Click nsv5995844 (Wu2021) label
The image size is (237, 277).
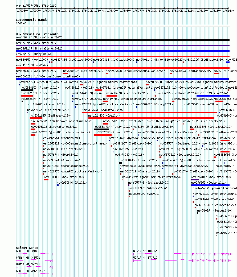coord(72,183)
